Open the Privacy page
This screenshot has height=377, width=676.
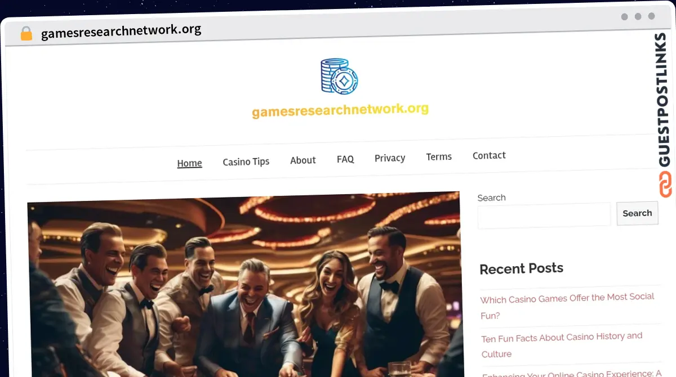[x=390, y=158]
